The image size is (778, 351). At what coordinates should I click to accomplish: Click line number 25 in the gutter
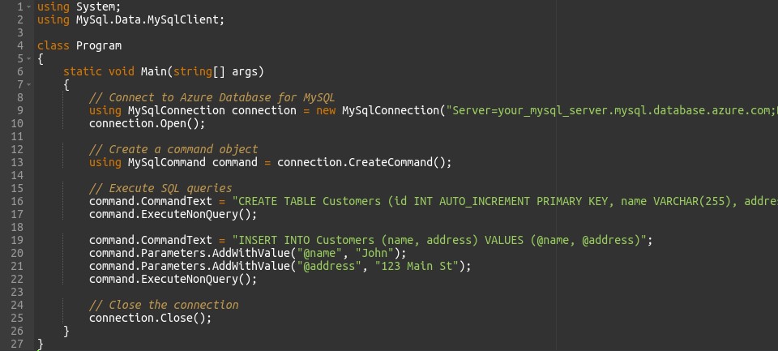point(18,318)
